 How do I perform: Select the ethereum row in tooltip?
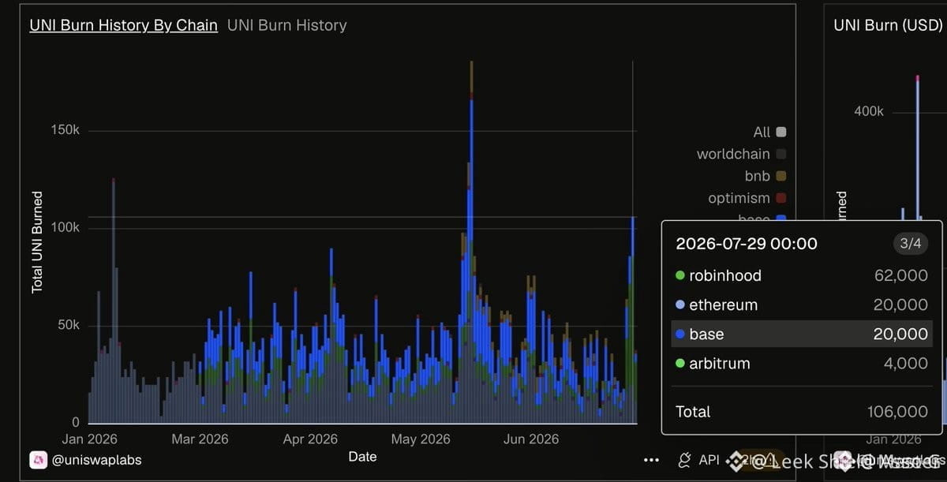point(802,305)
